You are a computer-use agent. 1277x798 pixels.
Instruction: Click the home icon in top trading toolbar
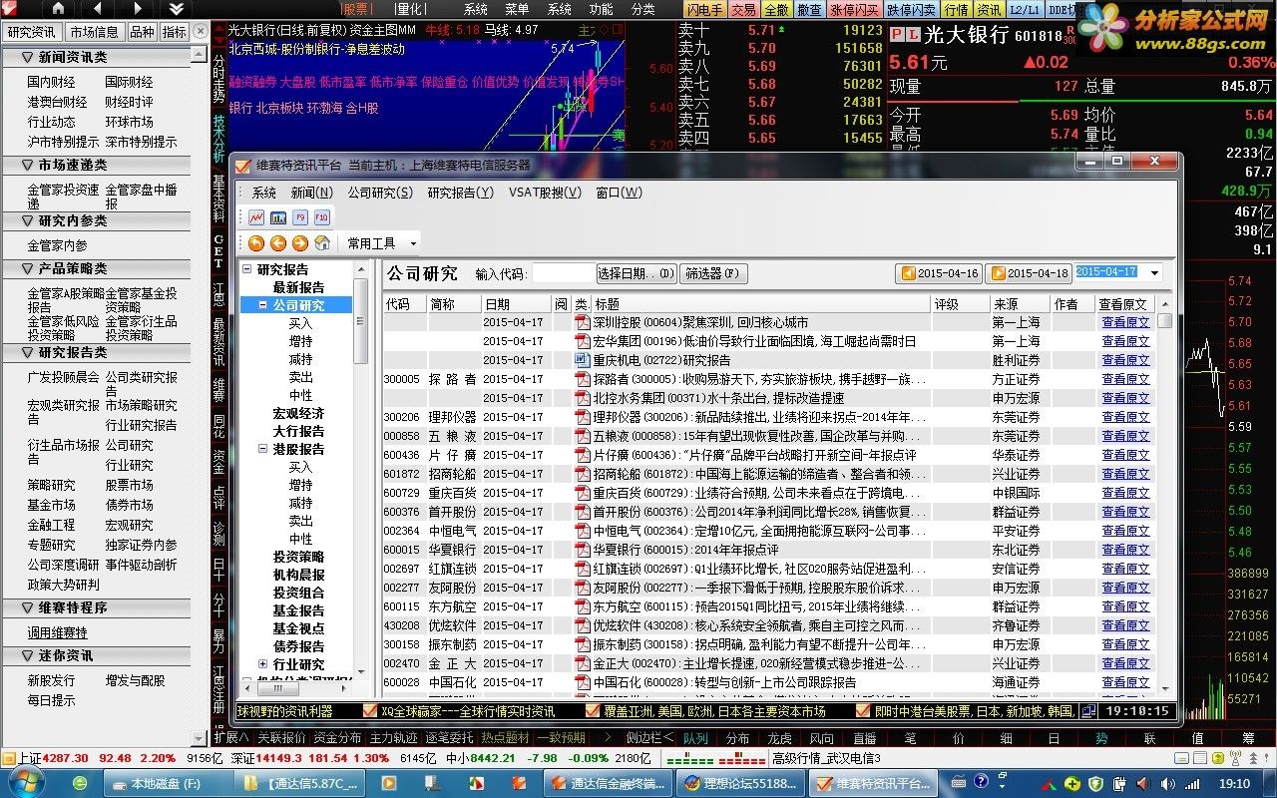57,8
